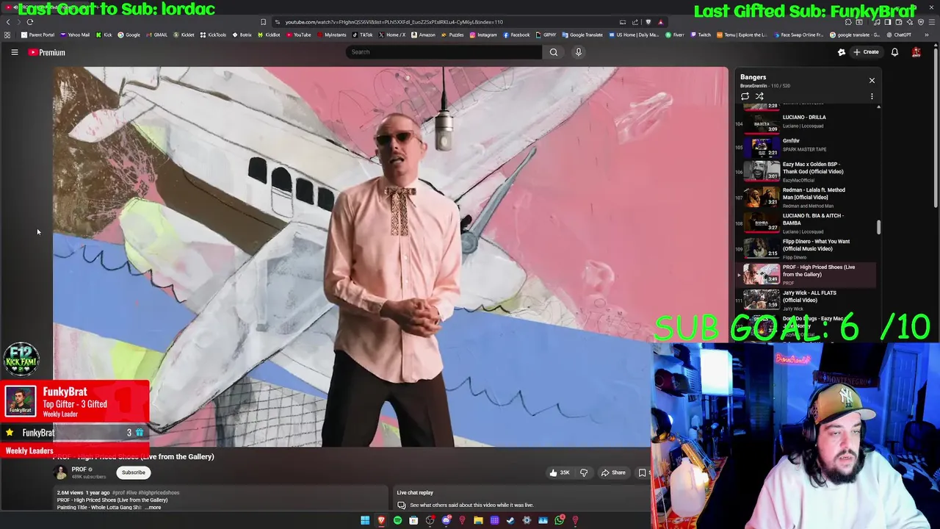Open the account avatar menu
This screenshot has width=940, height=529.
(x=916, y=52)
